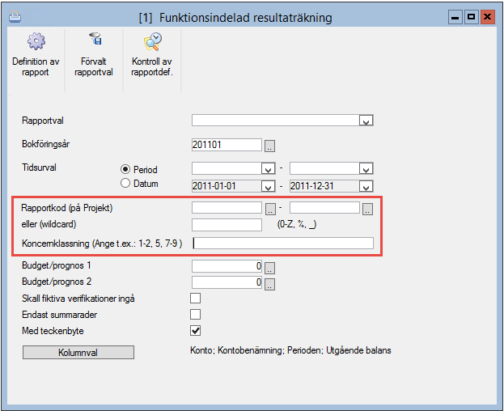504x411 pixels.
Task: Open Definition av rapport tool
Action: pos(36,55)
